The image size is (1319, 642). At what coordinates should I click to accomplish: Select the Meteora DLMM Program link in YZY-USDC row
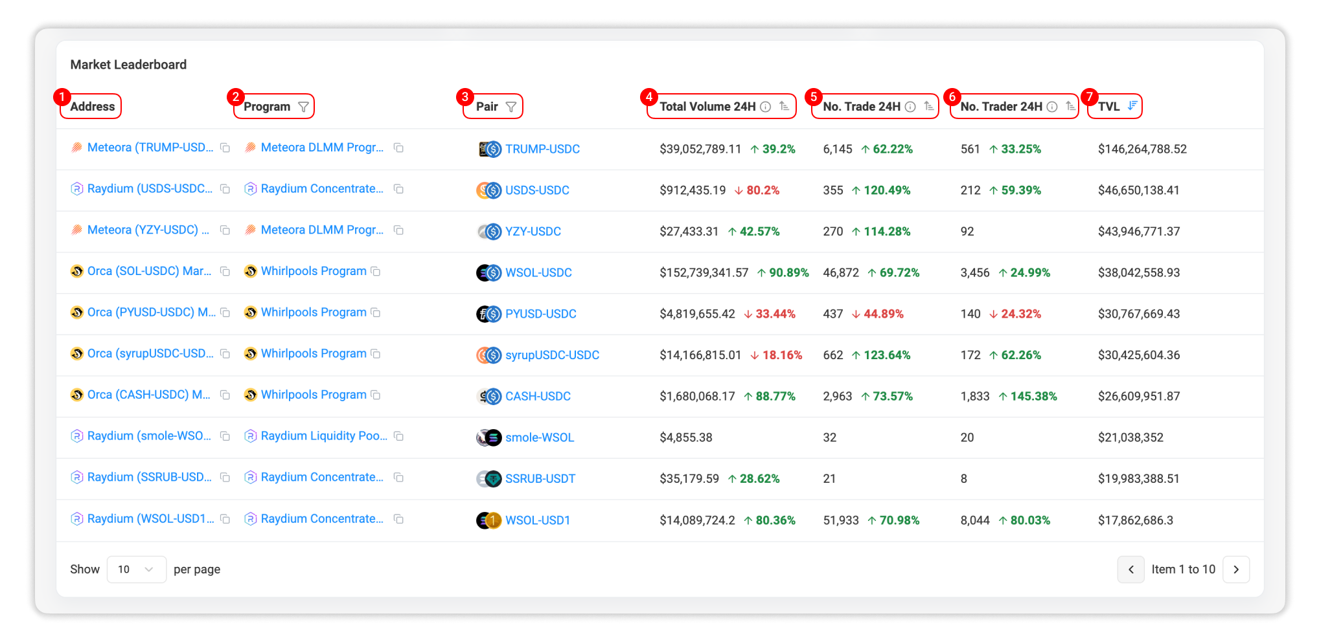coord(322,230)
